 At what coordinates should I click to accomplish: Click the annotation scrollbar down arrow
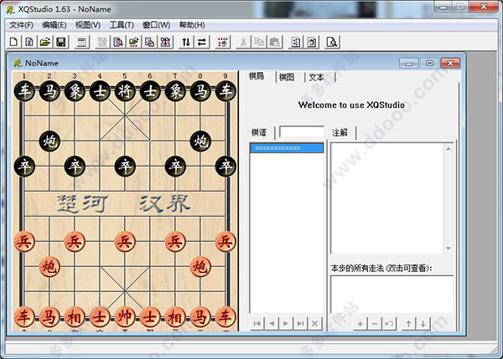pyautogui.click(x=449, y=249)
